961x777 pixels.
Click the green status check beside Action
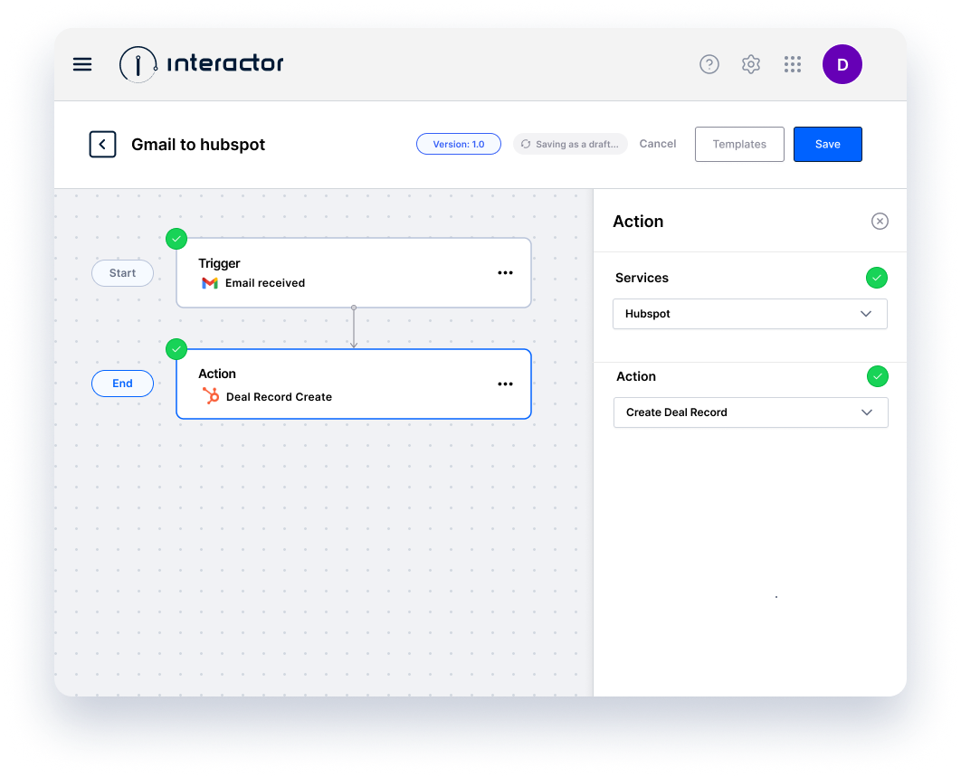click(x=876, y=376)
